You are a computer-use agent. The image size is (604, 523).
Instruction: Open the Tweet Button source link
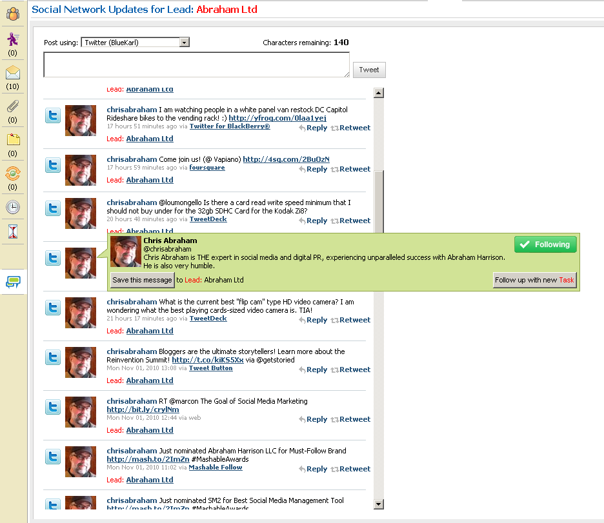(x=211, y=368)
